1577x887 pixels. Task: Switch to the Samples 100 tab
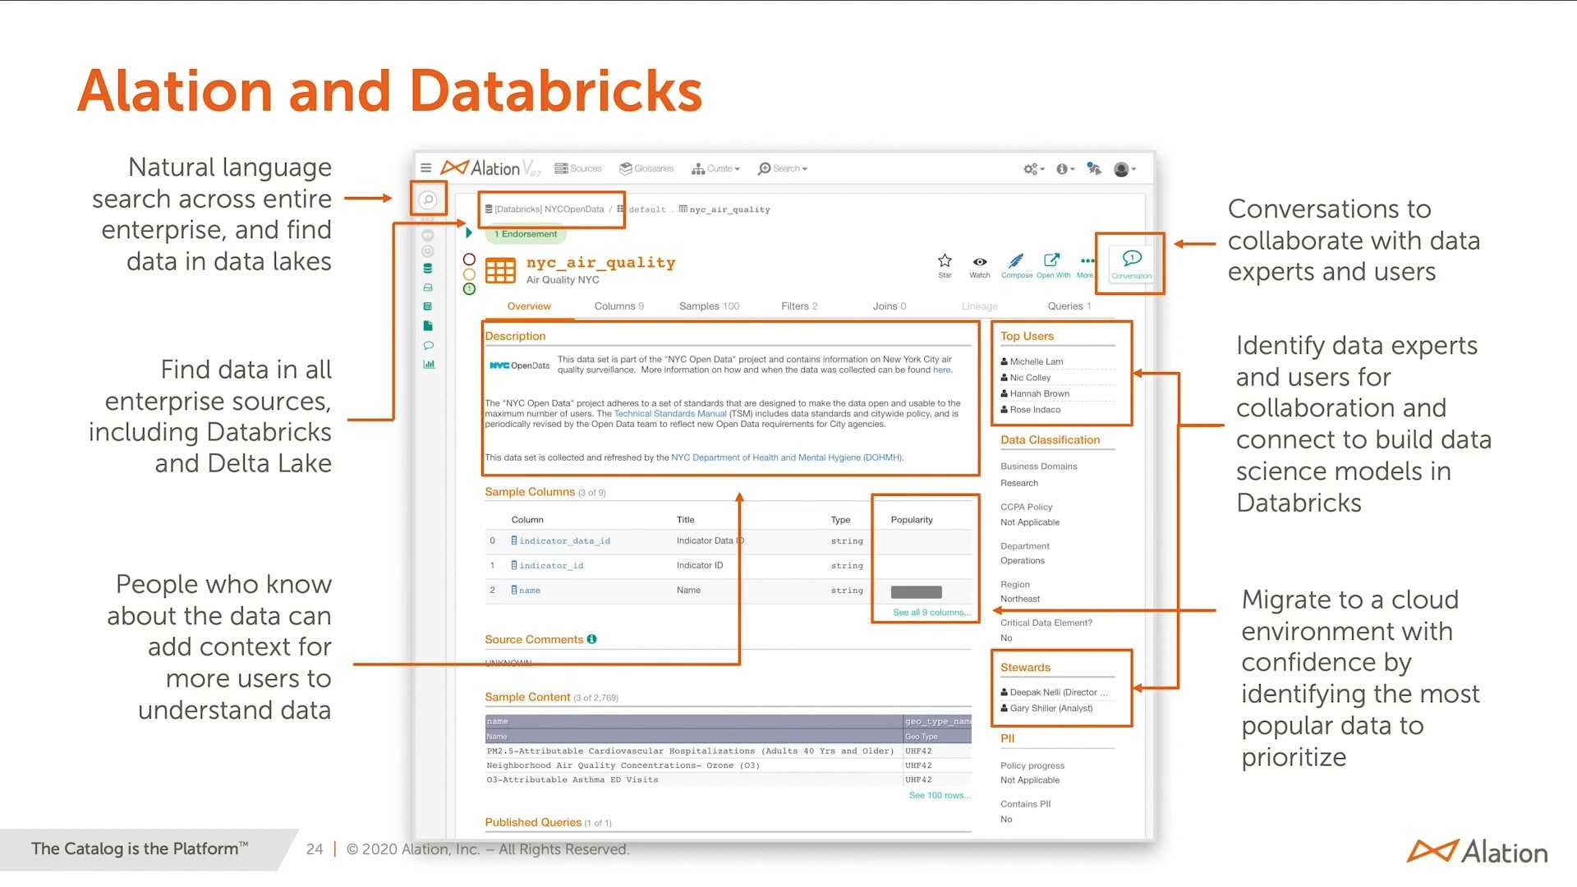pos(708,306)
